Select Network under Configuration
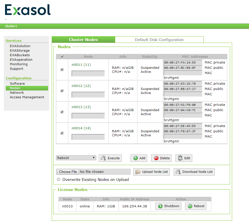The width and height of the screenshot is (249, 223). coord(17,92)
